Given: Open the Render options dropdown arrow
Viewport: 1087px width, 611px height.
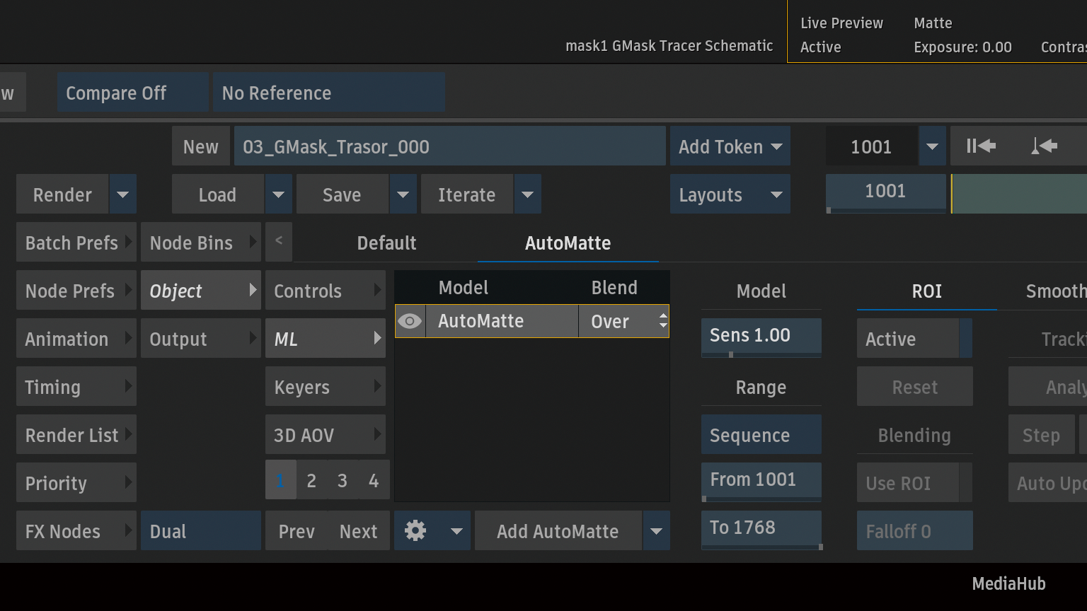Looking at the screenshot, I should [122, 194].
